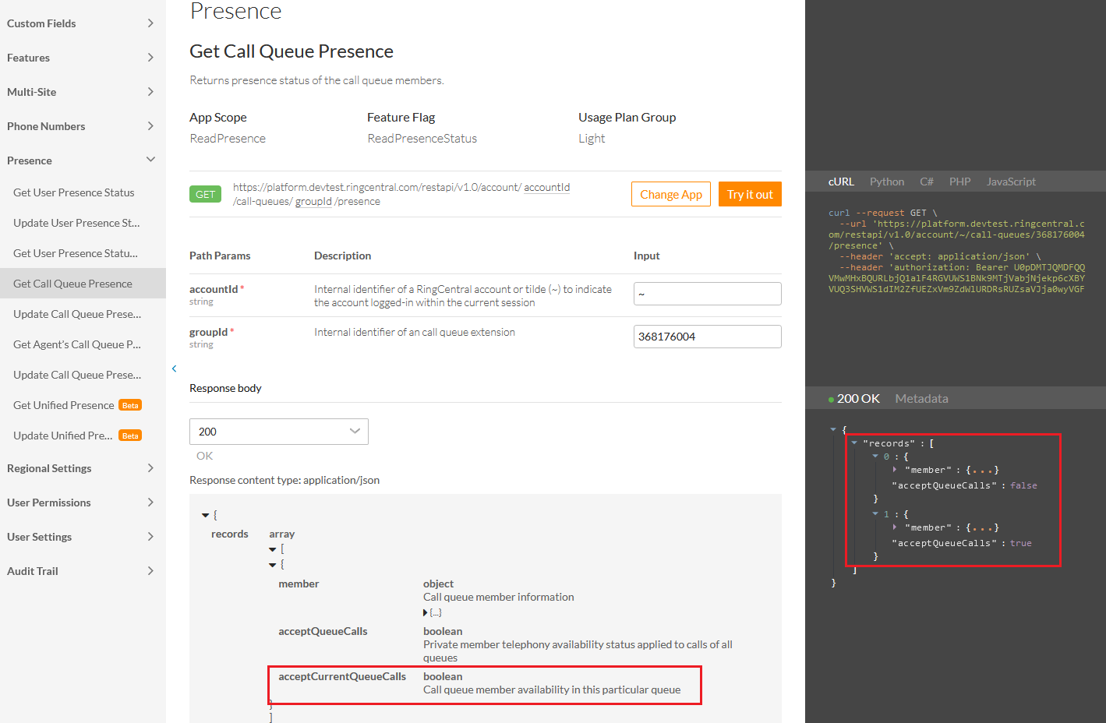This screenshot has width=1106, height=723.
Task: Open Get Agent's Call Queue P... entry
Action: tap(77, 344)
